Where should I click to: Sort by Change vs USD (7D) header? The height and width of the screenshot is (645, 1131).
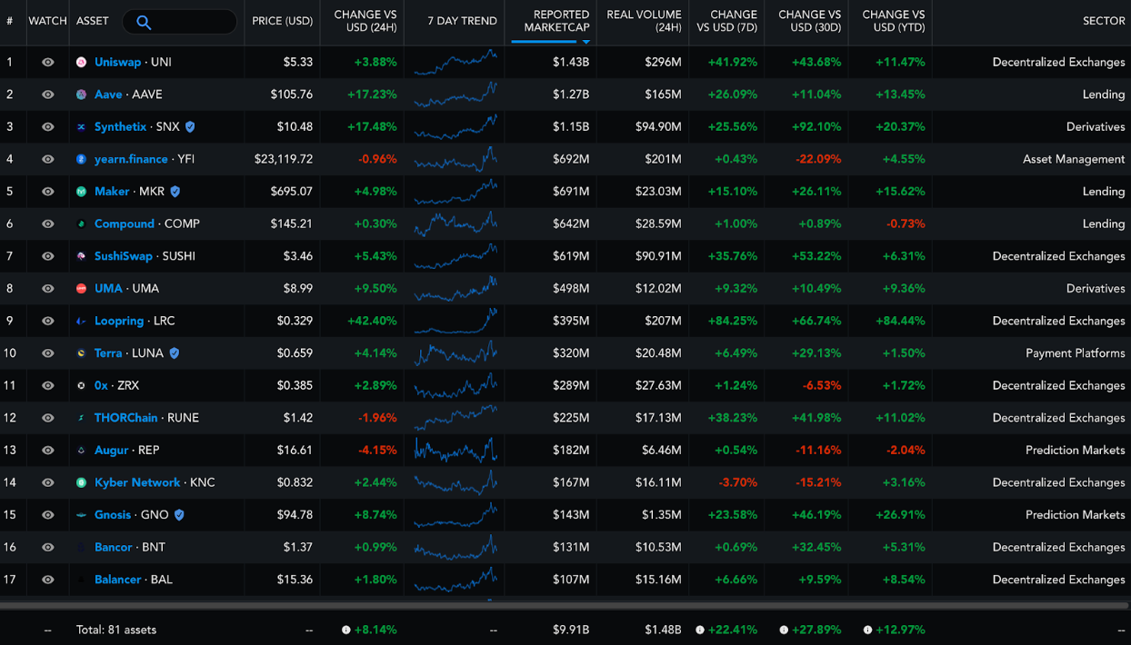pyautogui.click(x=726, y=21)
